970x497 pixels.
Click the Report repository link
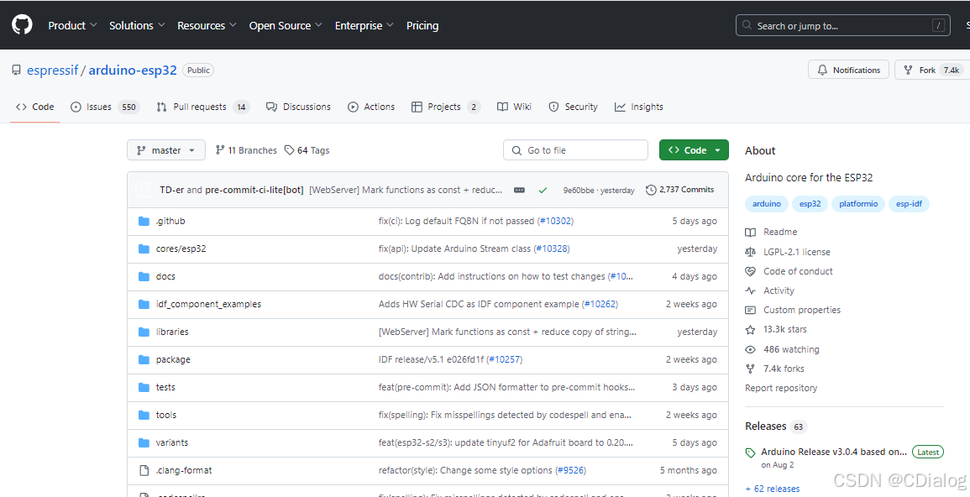[x=781, y=388]
